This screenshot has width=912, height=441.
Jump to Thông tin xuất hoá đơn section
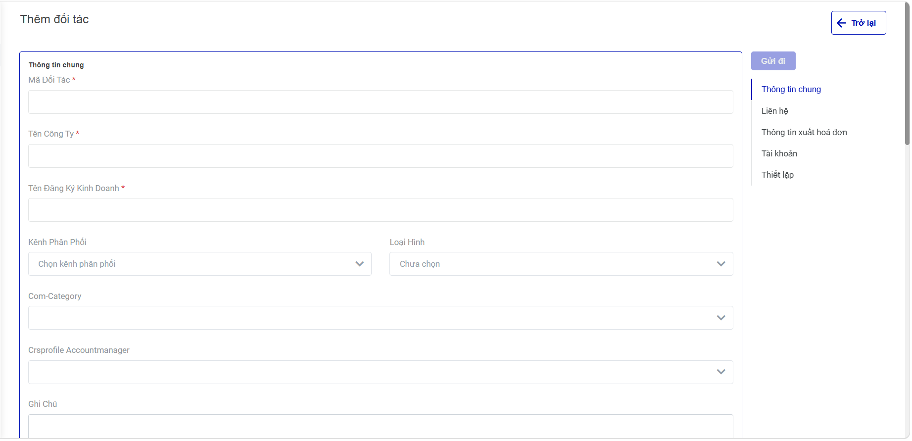(x=804, y=132)
